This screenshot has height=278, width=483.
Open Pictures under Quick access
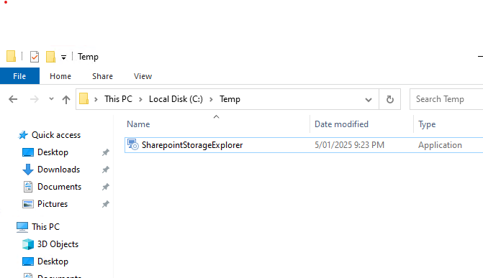click(53, 204)
